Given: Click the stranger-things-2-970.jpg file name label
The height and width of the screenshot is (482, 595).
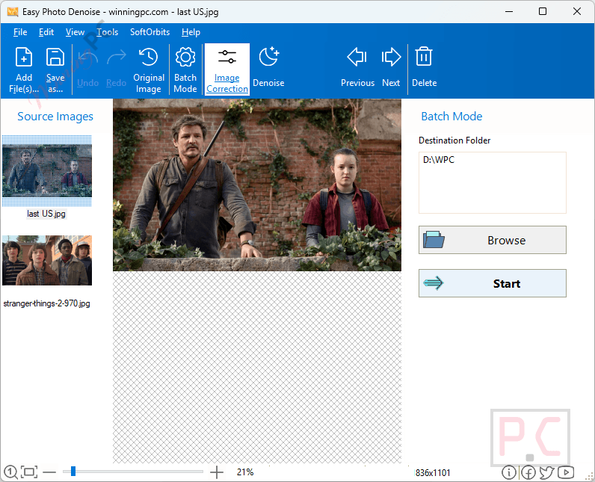Looking at the screenshot, I should (x=46, y=303).
